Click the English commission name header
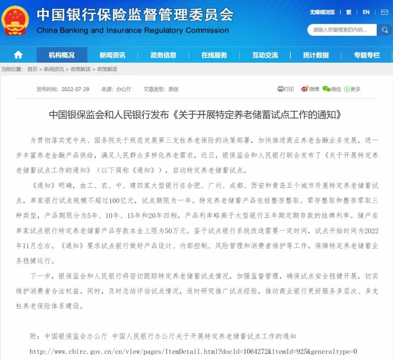 (132, 30)
